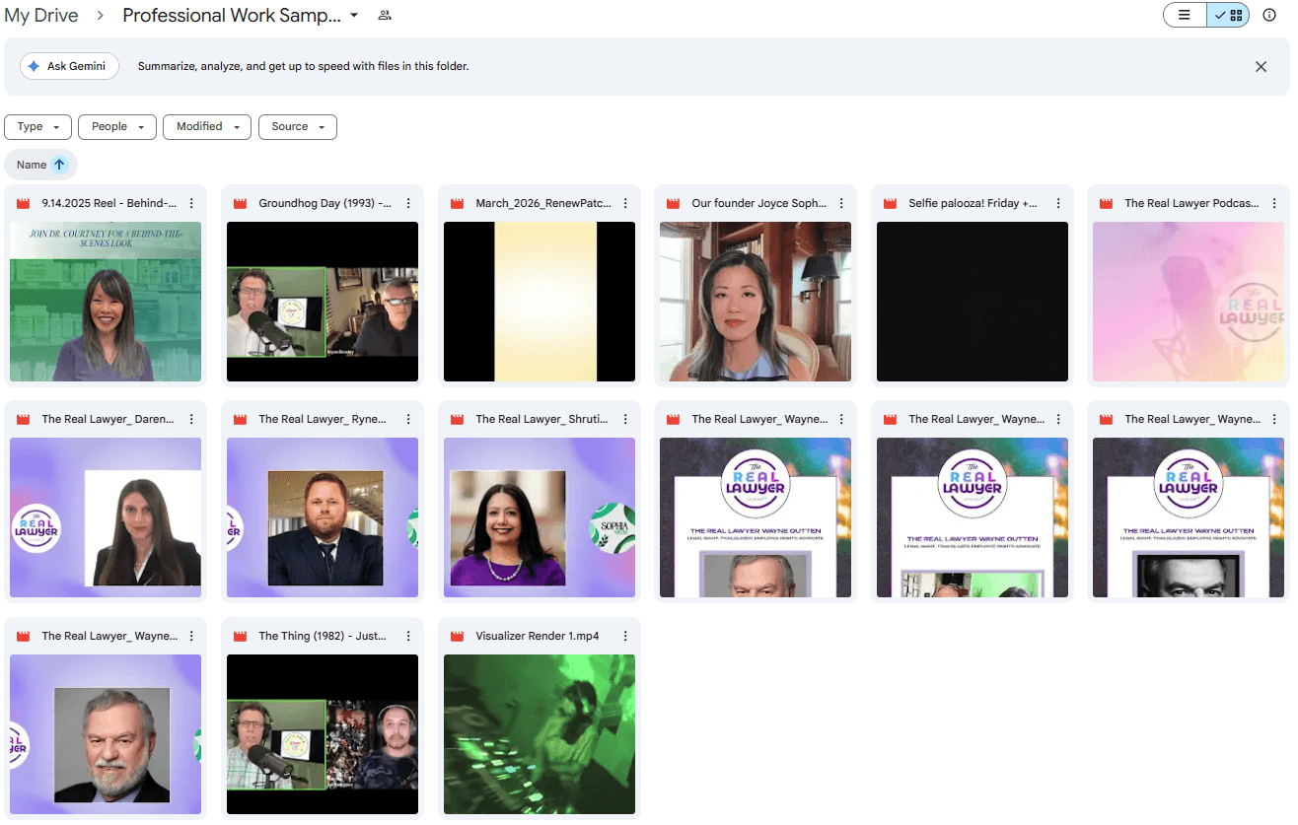The width and height of the screenshot is (1298, 825).
Task: Click the Professional Work Samp... folder title
Action: pos(232,16)
